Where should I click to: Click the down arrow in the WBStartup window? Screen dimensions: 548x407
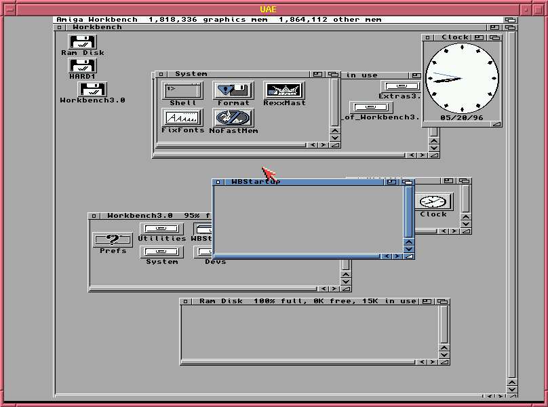409,250
